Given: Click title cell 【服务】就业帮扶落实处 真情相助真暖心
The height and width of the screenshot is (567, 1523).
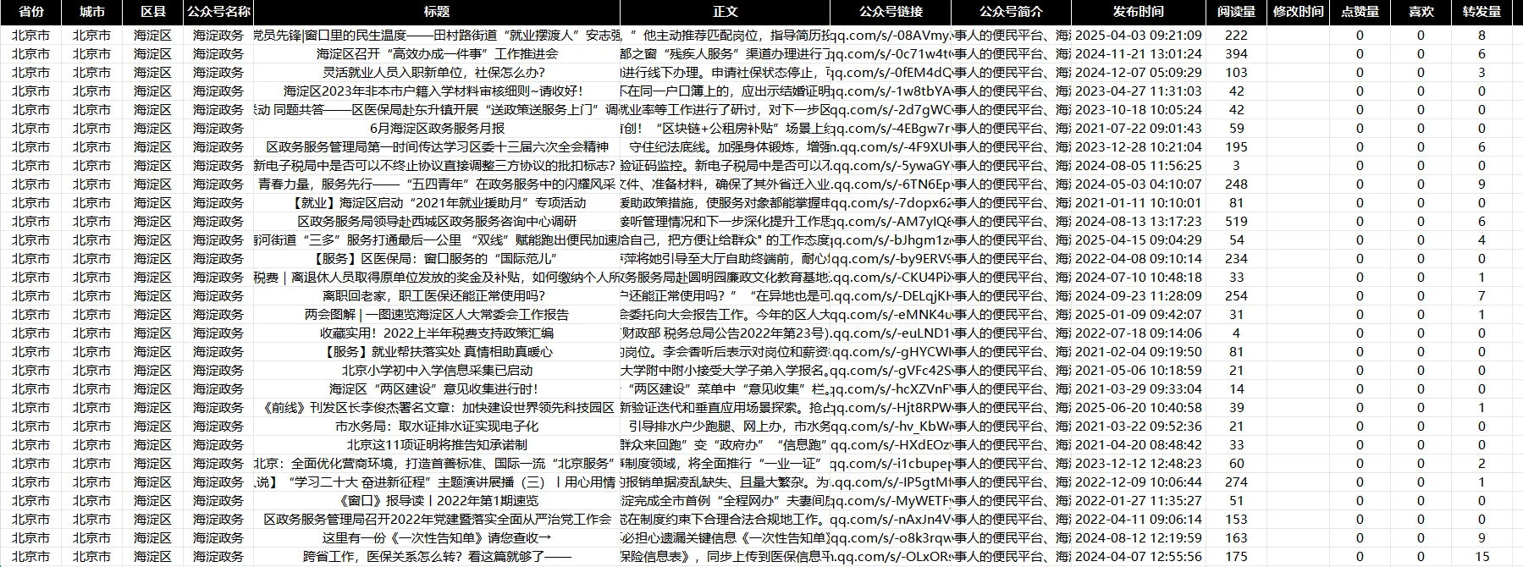Looking at the screenshot, I should [x=437, y=351].
